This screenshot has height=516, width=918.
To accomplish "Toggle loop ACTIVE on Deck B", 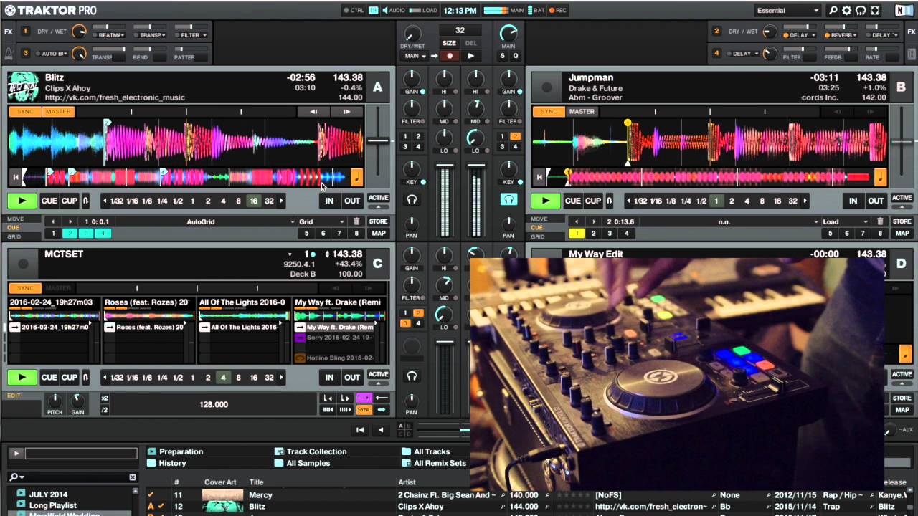I will [x=902, y=198].
